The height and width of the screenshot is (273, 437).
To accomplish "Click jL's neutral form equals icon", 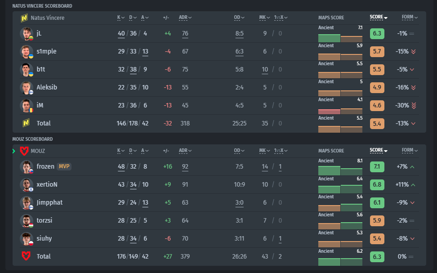I will pos(412,33).
